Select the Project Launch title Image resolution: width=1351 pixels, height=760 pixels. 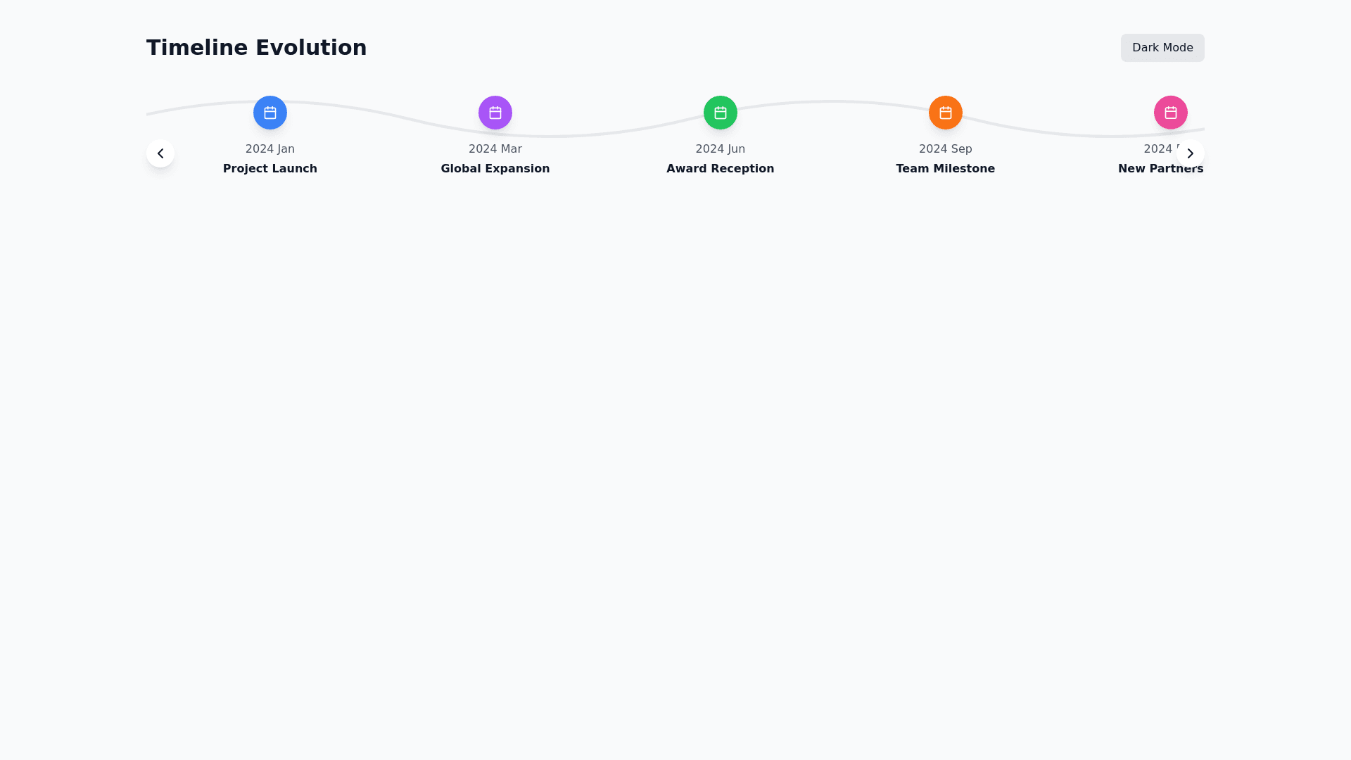[270, 169]
